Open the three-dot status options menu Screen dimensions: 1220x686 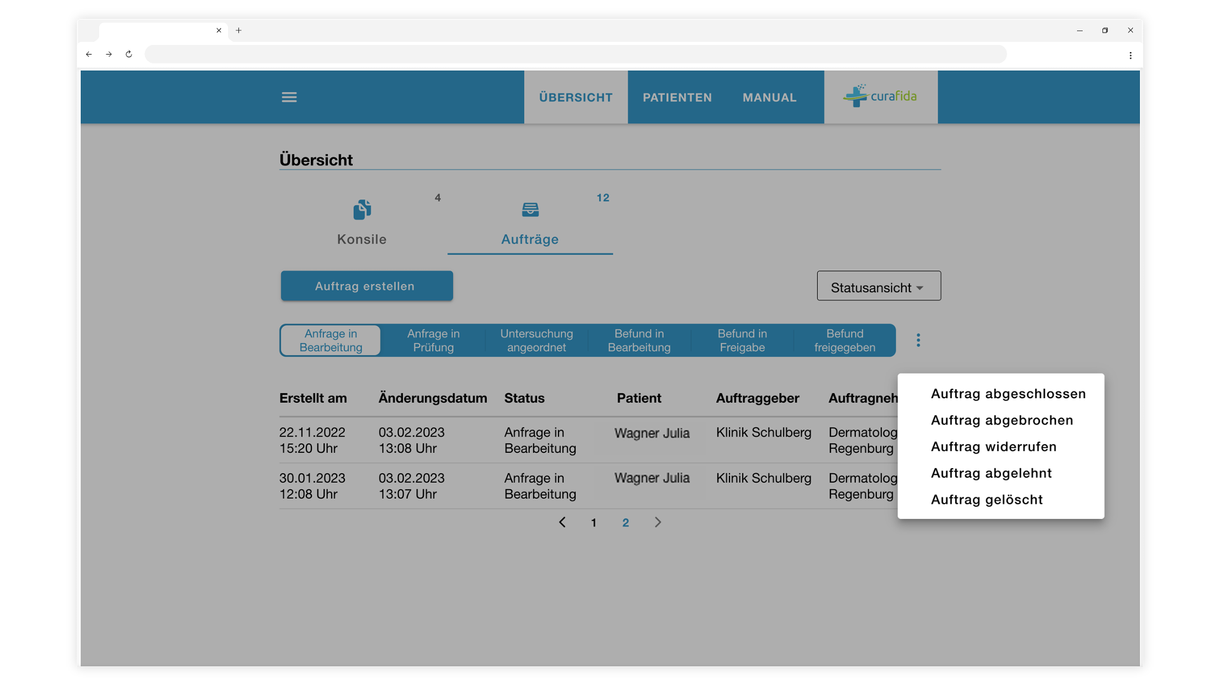[x=918, y=340]
